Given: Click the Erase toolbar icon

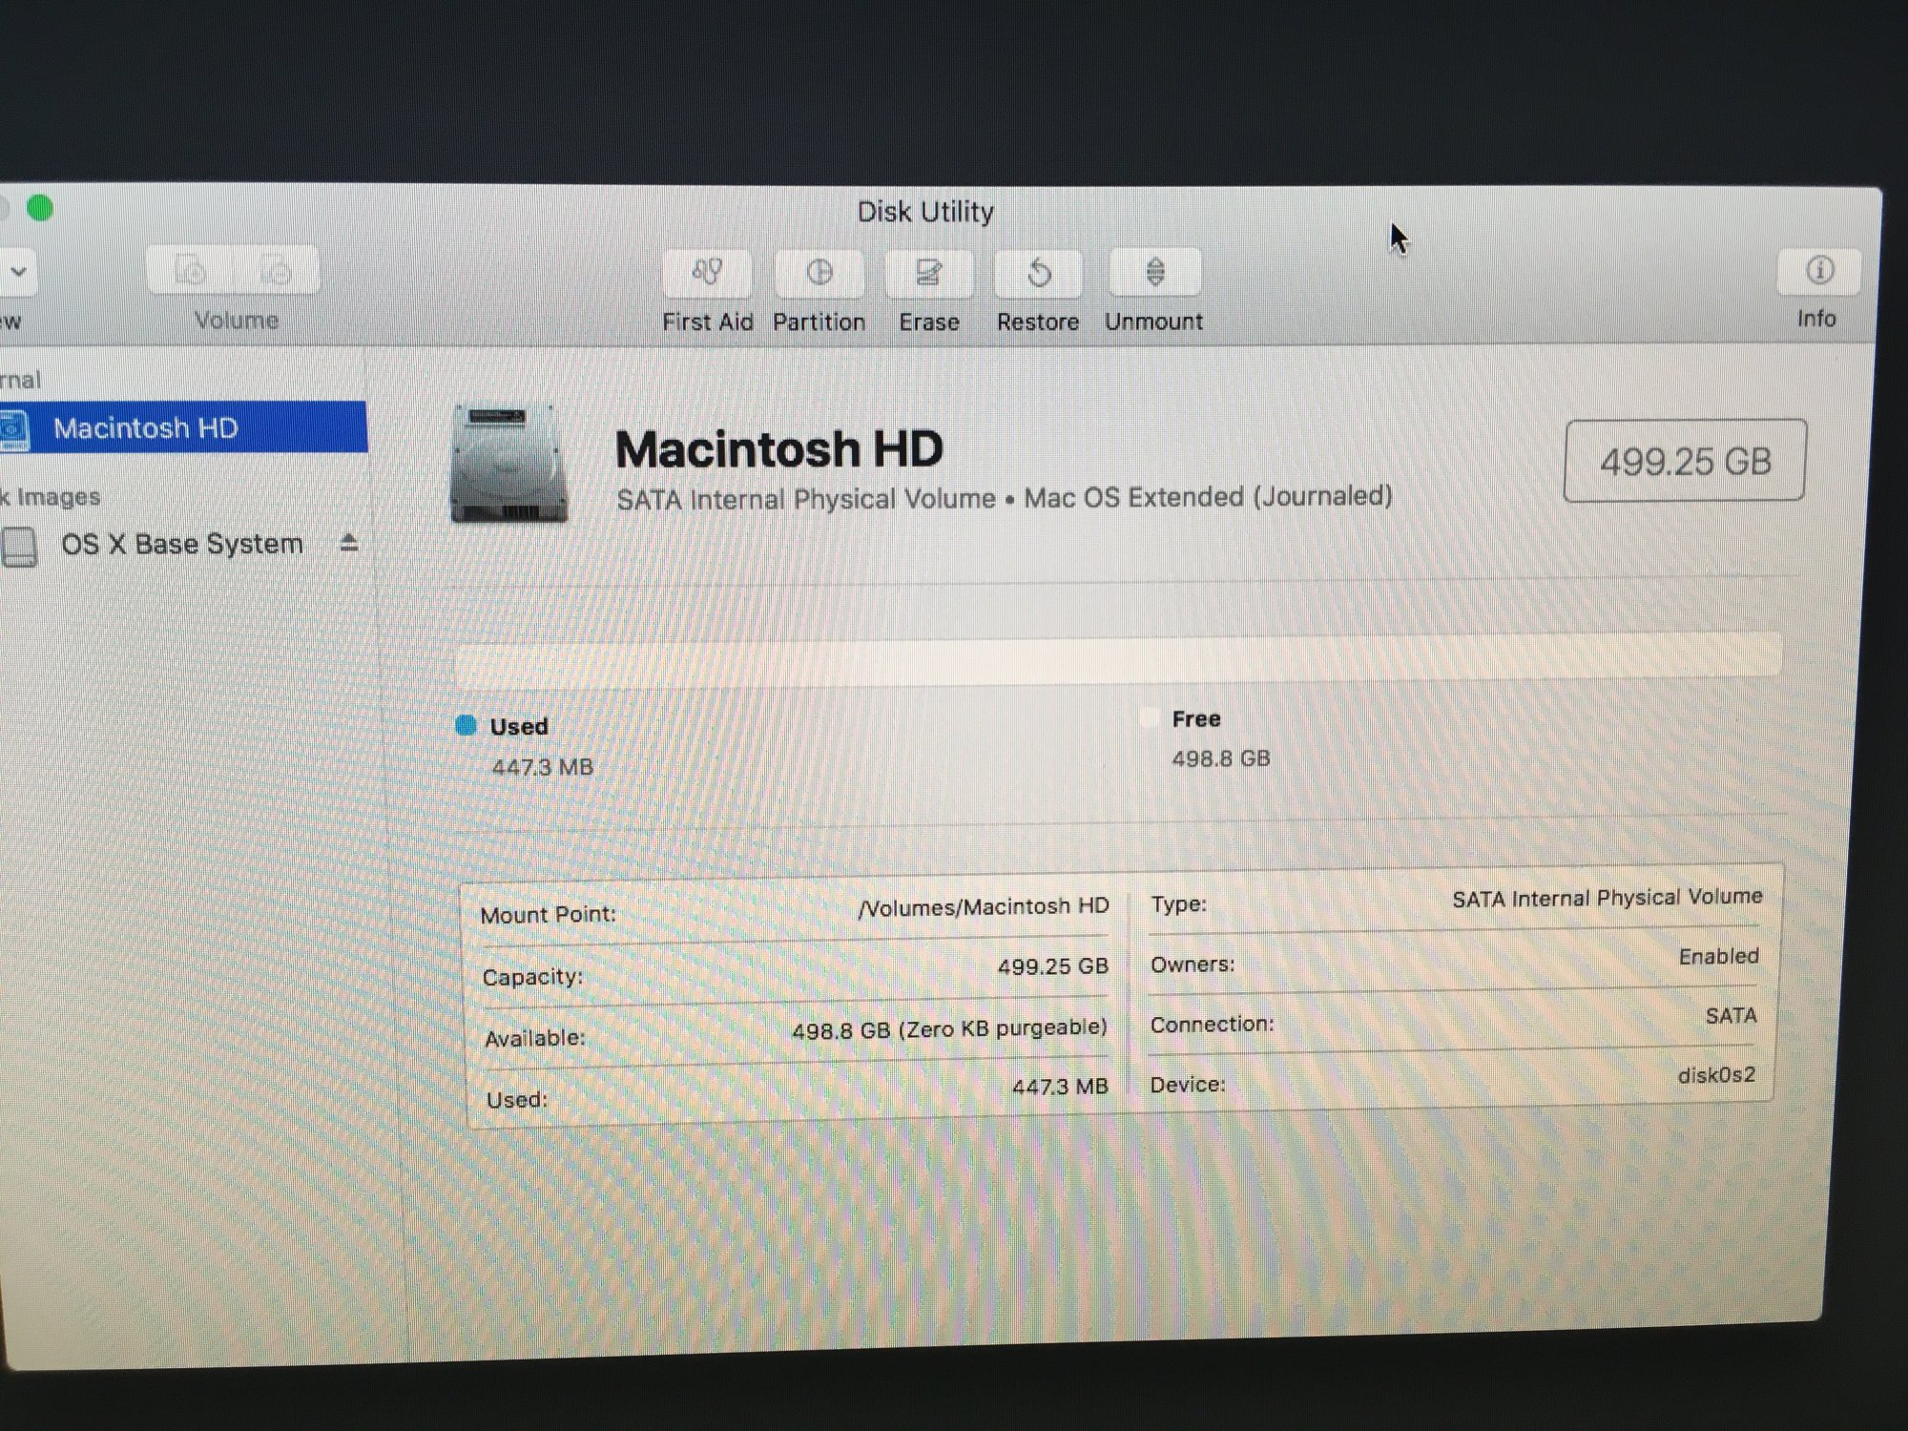Looking at the screenshot, I should pyautogui.click(x=928, y=274).
